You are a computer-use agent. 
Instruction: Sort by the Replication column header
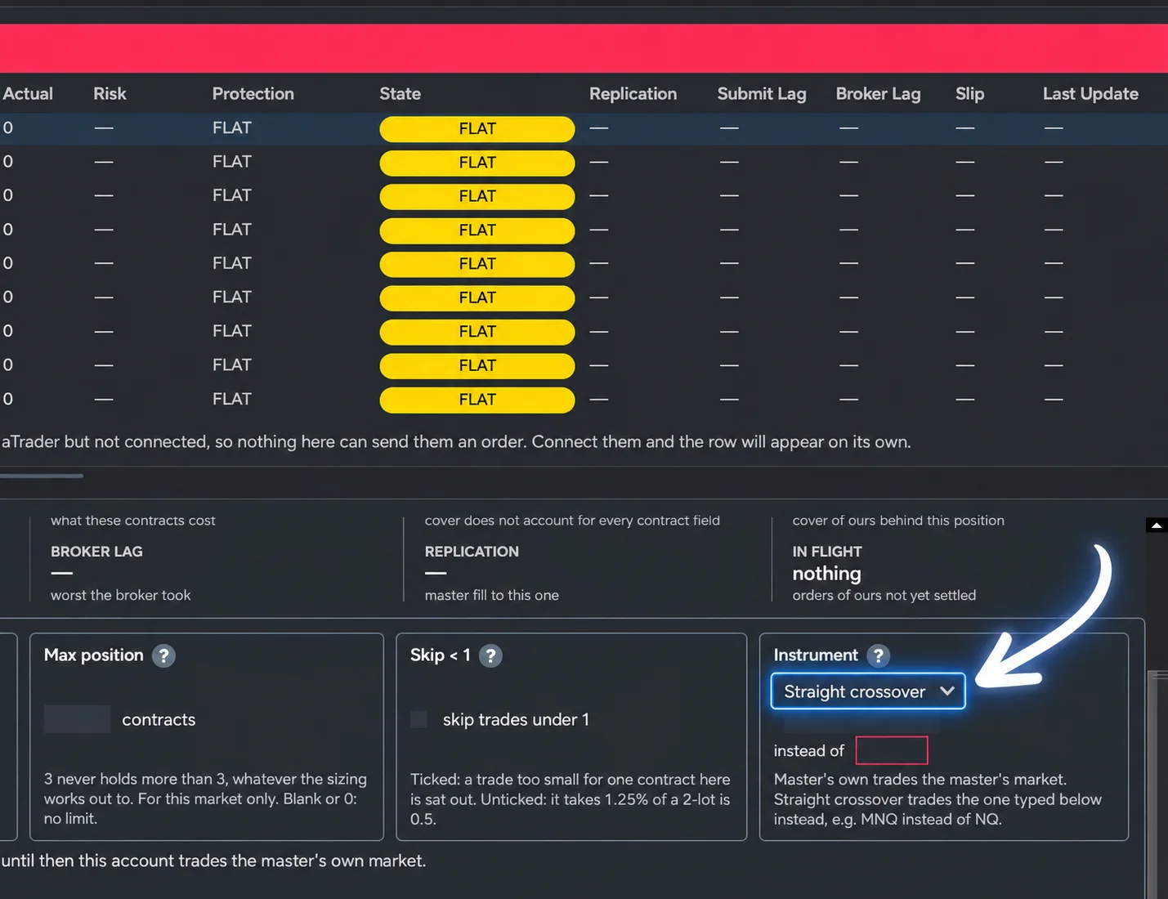click(x=633, y=94)
